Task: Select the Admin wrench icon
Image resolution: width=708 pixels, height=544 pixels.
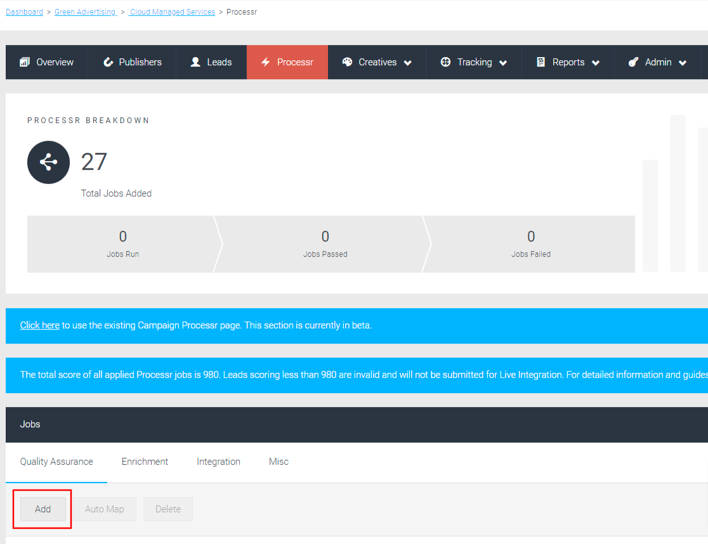Action: point(632,62)
